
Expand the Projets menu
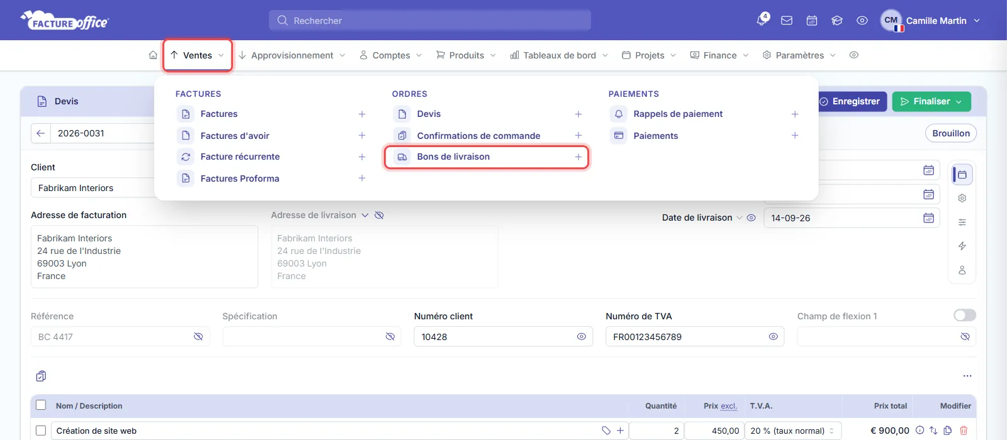tap(649, 55)
